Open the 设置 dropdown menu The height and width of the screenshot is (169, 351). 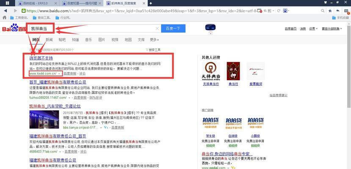coord(313,29)
